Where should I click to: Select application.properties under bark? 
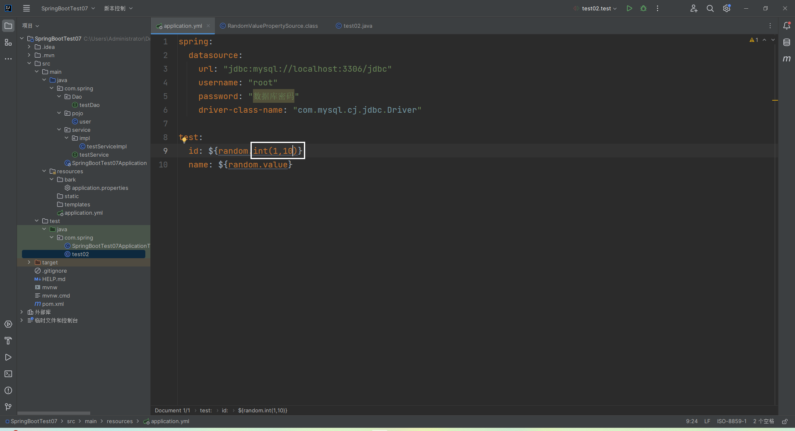pyautogui.click(x=100, y=188)
